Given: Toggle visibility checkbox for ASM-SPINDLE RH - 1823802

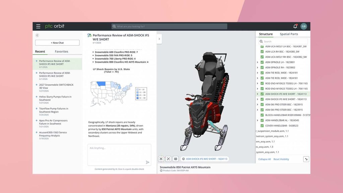Looking at the screenshot, I should [x=262, y=67].
